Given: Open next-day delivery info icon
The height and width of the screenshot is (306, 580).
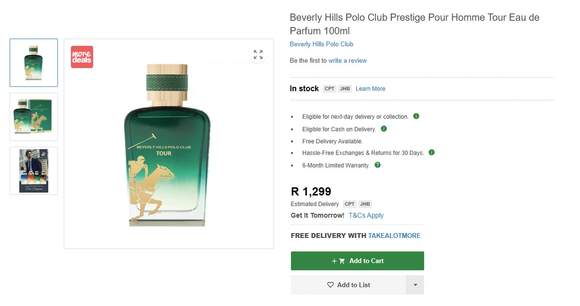Looking at the screenshot, I should click(x=416, y=116).
